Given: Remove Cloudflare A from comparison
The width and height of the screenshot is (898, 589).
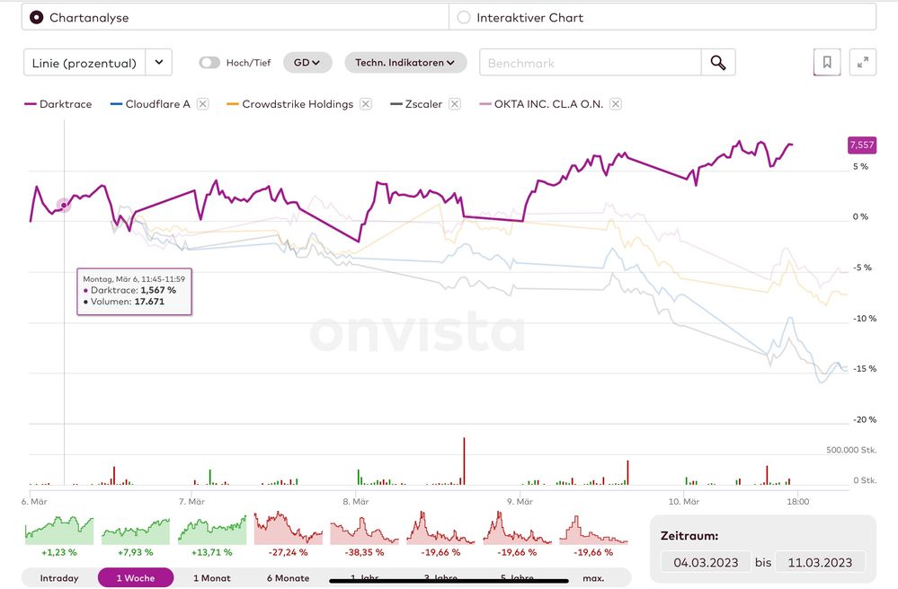Looking at the screenshot, I should pos(202,104).
